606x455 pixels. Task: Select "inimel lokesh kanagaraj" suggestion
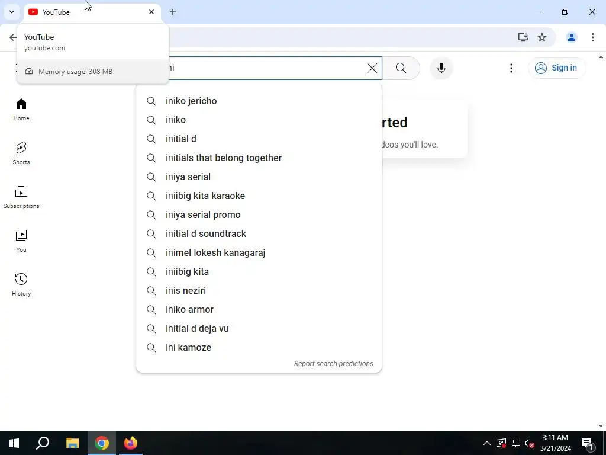coord(259,252)
